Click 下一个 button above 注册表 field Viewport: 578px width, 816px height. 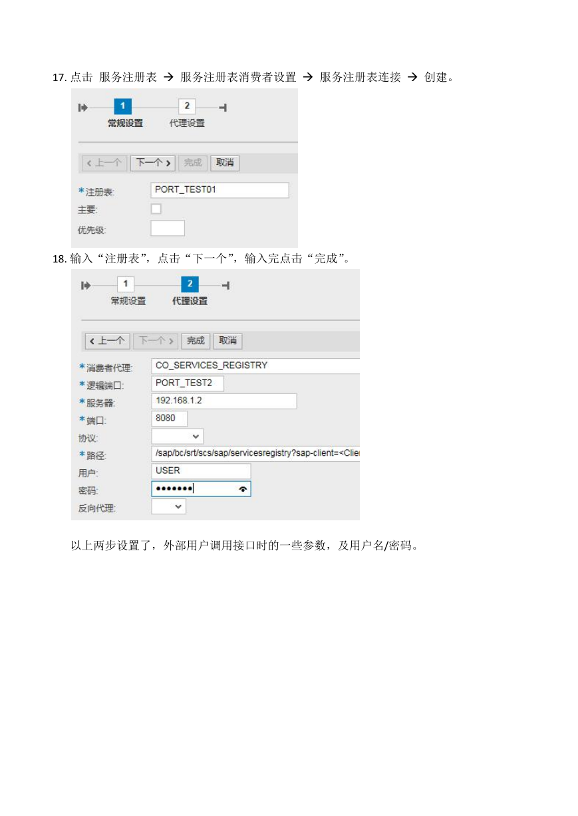(152, 163)
